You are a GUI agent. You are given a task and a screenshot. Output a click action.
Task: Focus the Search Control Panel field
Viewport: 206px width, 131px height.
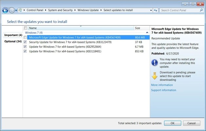[182, 10]
